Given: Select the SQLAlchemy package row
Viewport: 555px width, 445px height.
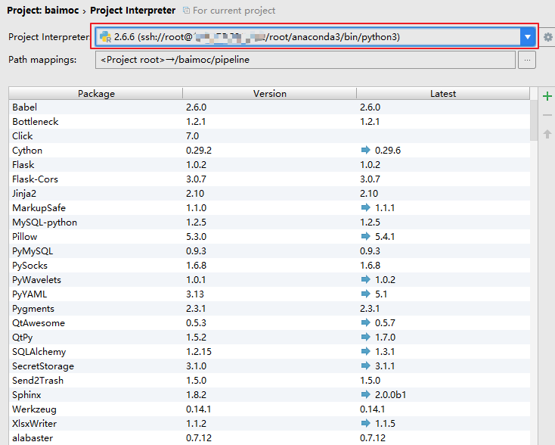Looking at the screenshot, I should click(269, 351).
